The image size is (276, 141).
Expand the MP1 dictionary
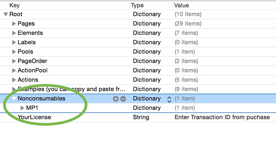click(x=23, y=108)
